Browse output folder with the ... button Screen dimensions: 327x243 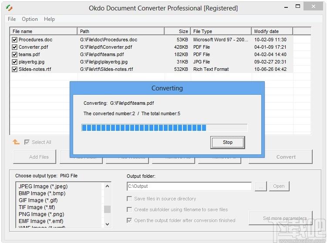tap(261, 186)
